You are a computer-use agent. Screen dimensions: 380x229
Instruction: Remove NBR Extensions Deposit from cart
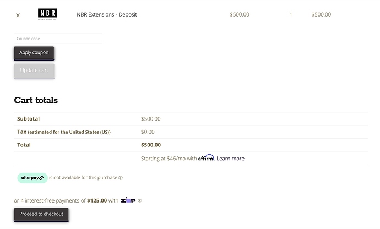(x=18, y=15)
